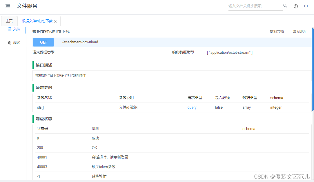
Task: Click the 文件服务 title text
Action: pyautogui.click(x=27, y=6)
